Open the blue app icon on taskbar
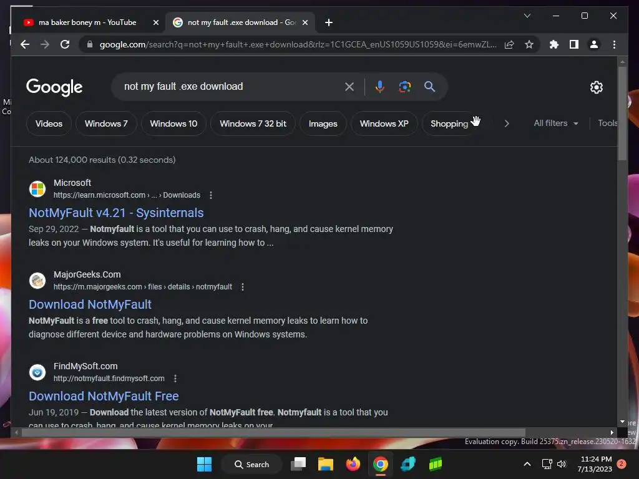The image size is (639, 479). [408, 464]
